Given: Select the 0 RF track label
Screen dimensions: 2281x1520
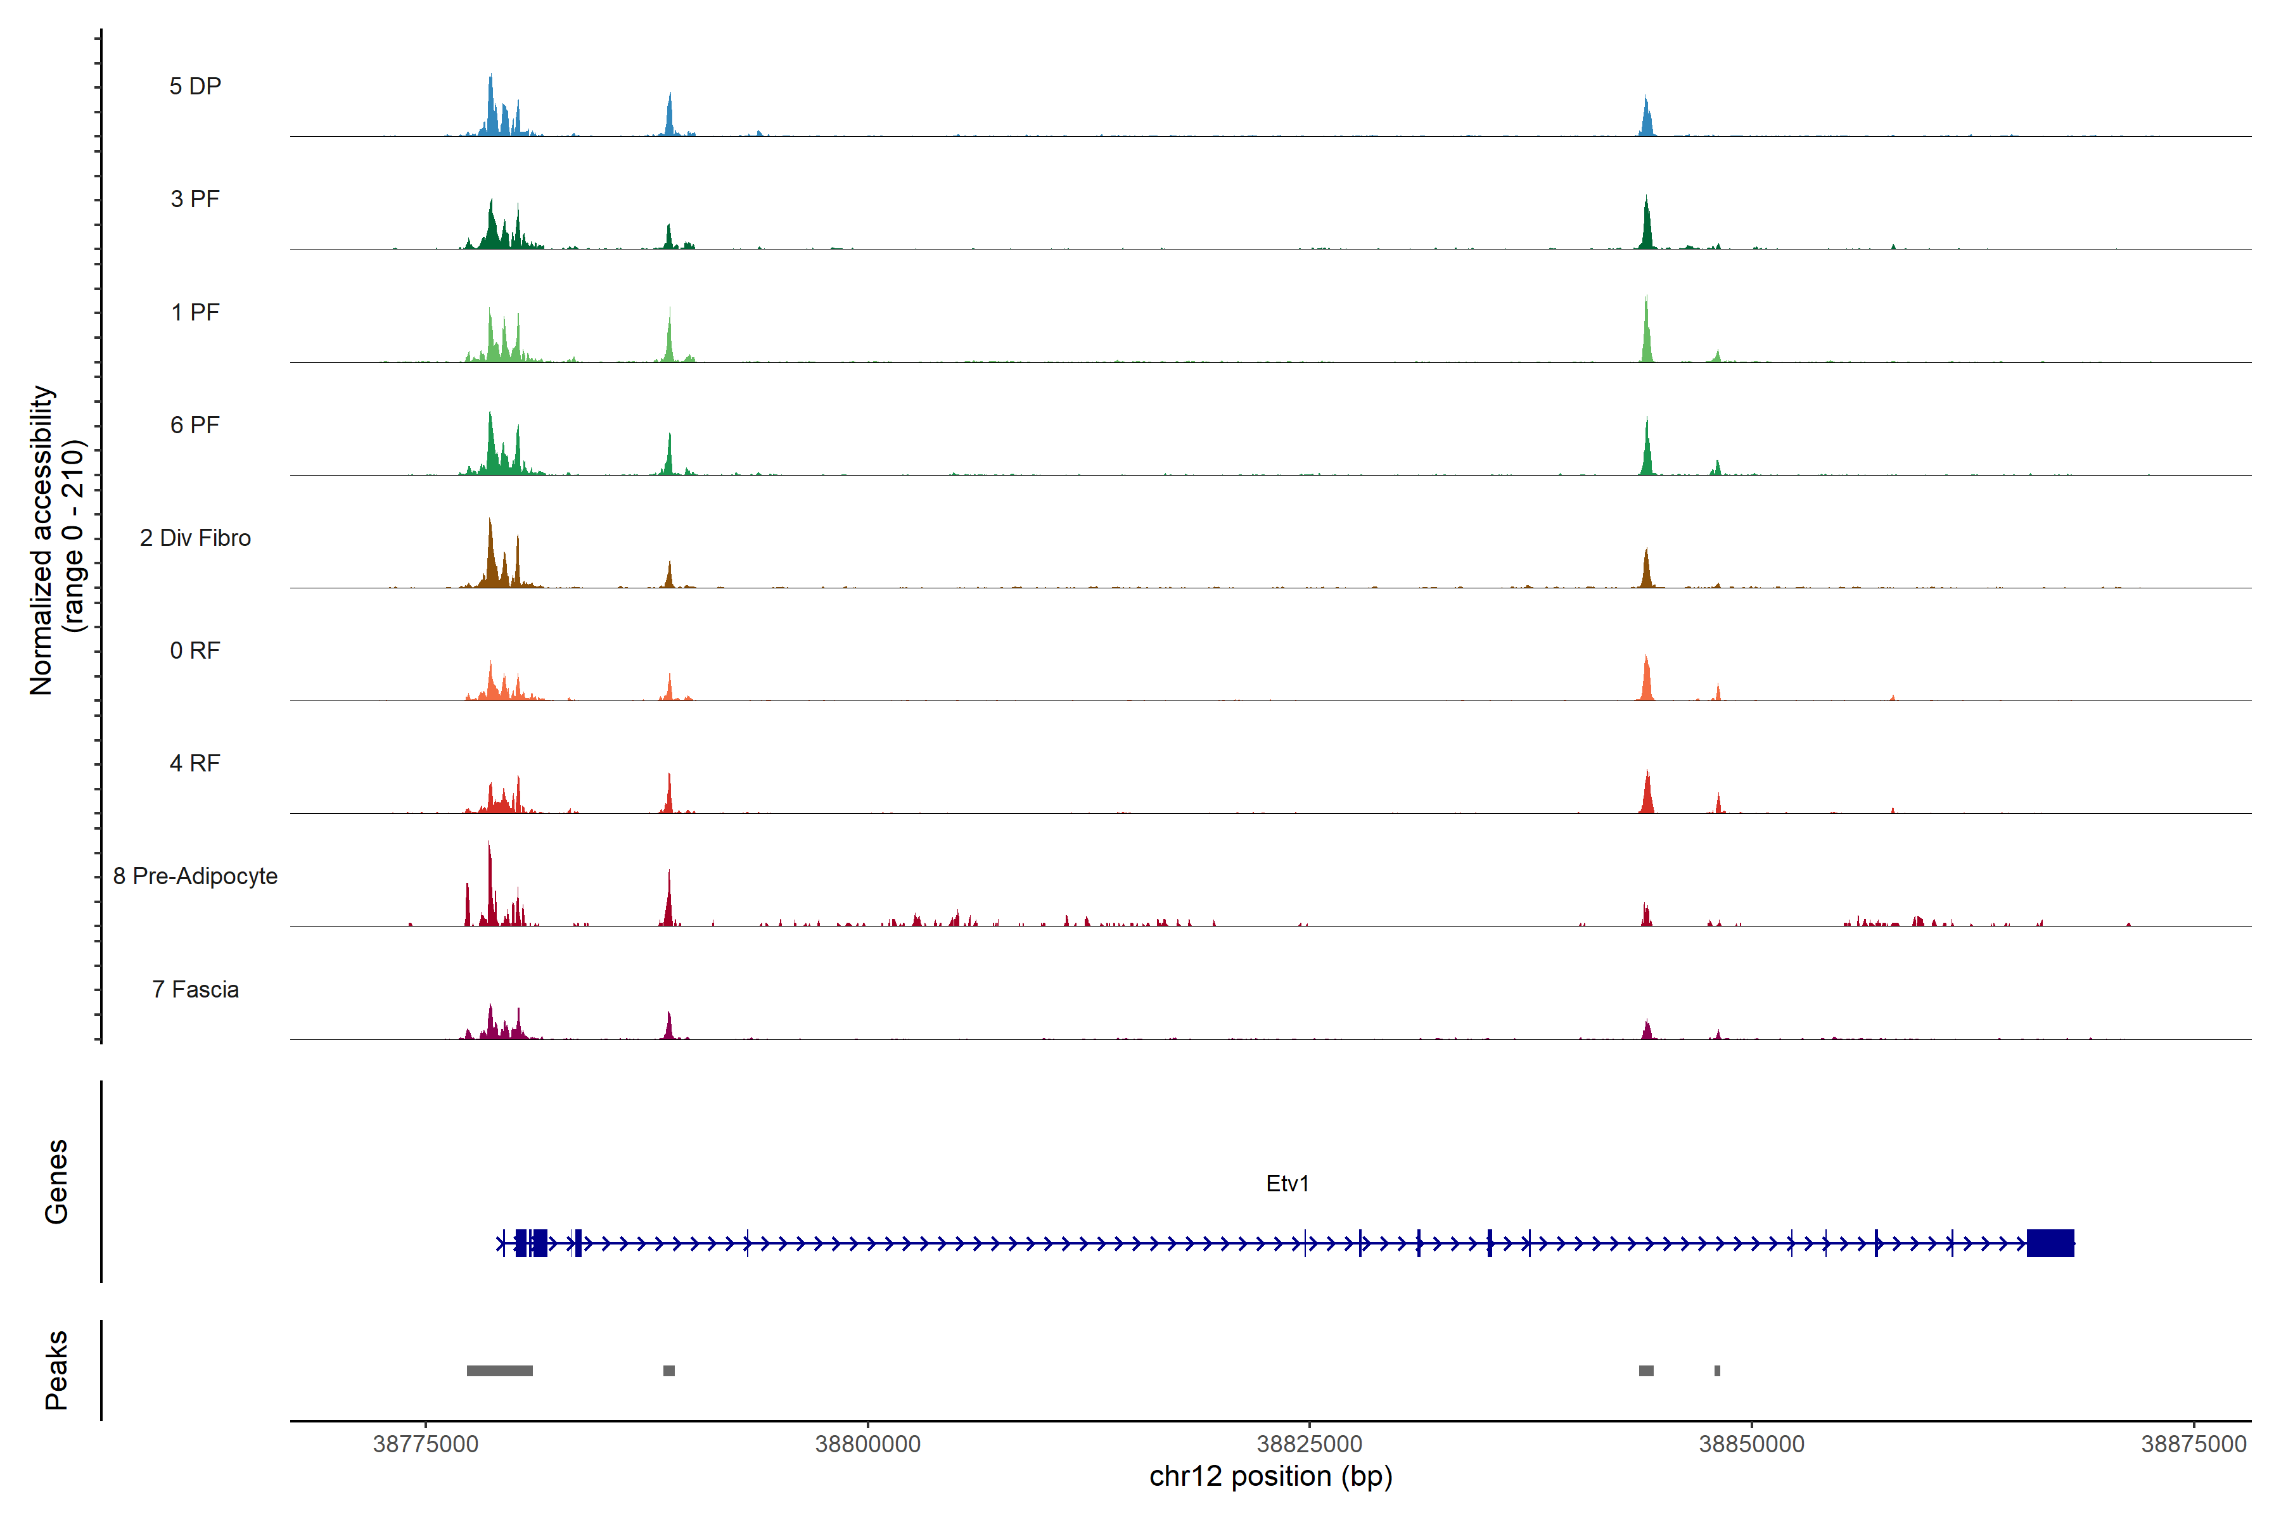Looking at the screenshot, I should point(195,650).
